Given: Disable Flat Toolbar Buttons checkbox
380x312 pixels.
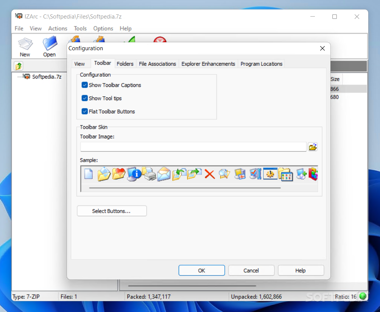Looking at the screenshot, I should coord(84,111).
